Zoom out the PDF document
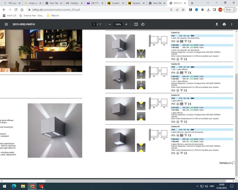238x190 pixels. click(x=110, y=24)
